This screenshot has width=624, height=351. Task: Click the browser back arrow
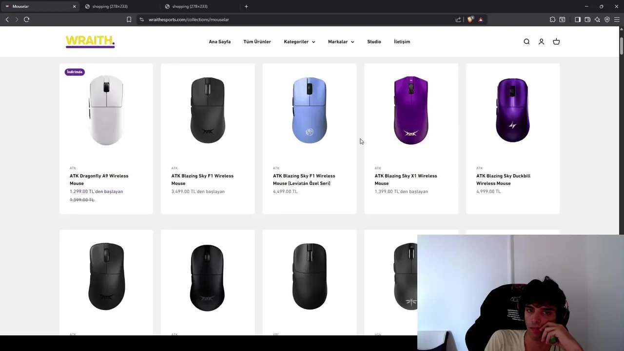7,19
